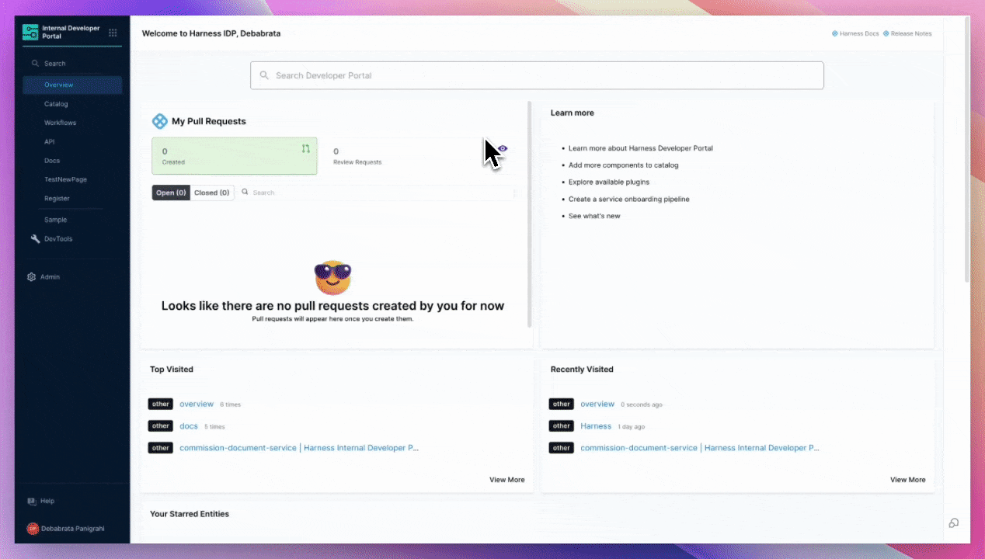The width and height of the screenshot is (985, 559).
Task: Click the My Pull Requests plugin logo
Action: point(159,121)
